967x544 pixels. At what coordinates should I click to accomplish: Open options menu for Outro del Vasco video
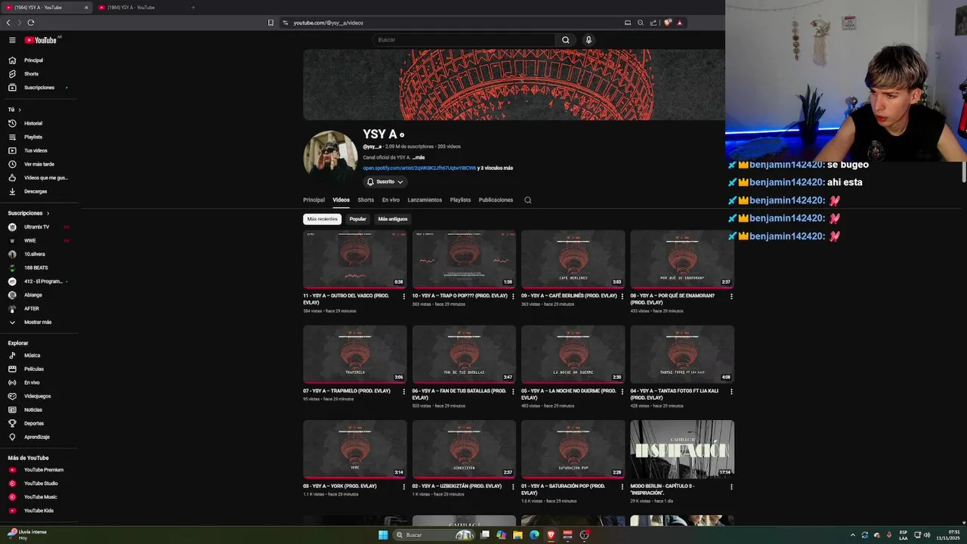click(x=403, y=296)
